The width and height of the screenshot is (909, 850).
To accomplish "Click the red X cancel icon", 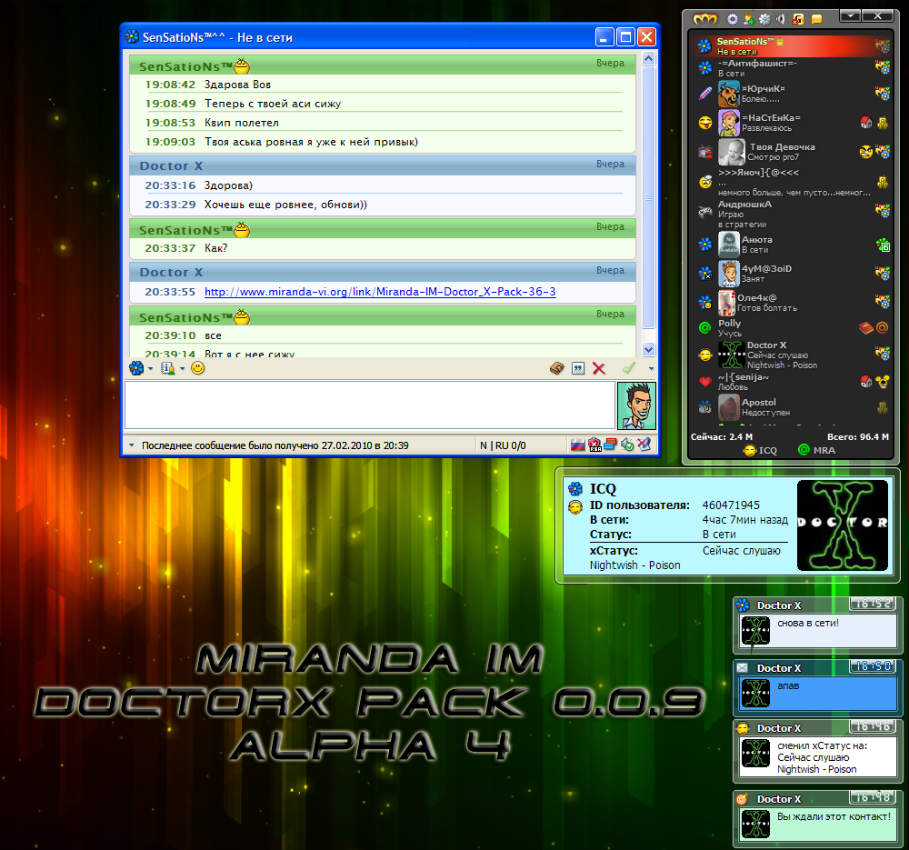I will [599, 368].
